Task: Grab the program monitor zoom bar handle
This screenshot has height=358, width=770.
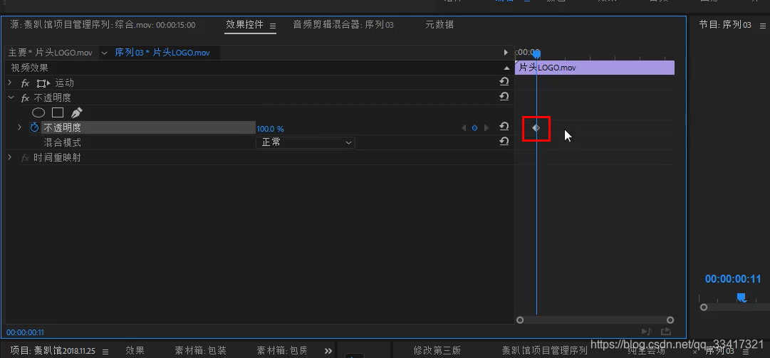Action: coord(704,307)
